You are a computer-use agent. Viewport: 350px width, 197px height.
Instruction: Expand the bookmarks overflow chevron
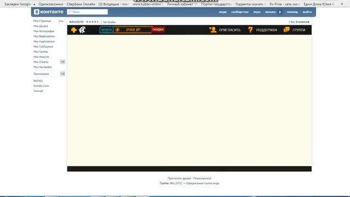(x=342, y=4)
